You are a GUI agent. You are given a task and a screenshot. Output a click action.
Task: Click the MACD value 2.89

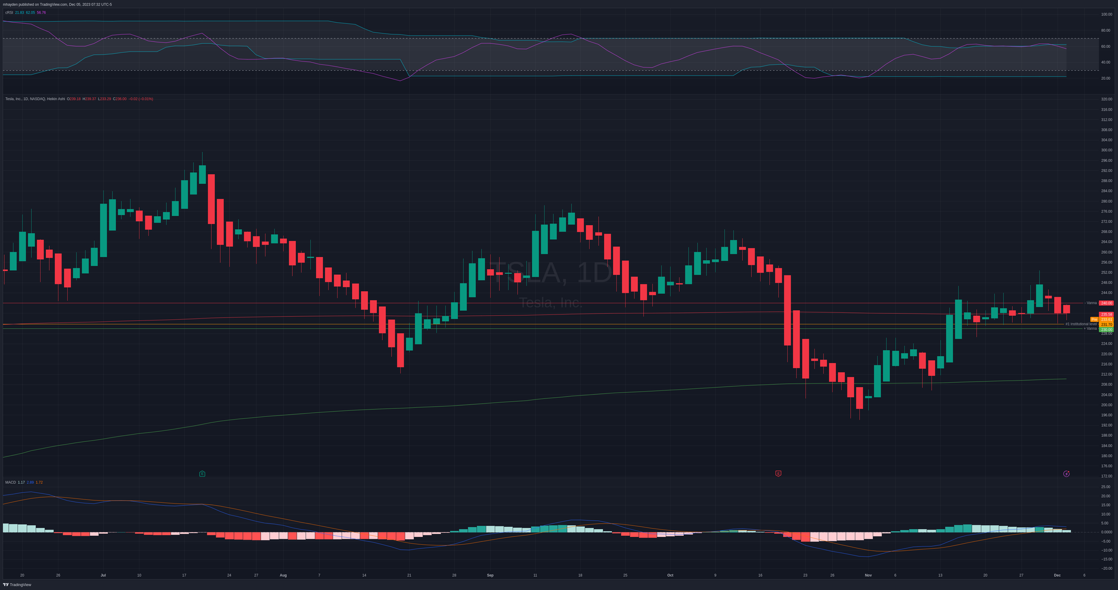coord(30,482)
